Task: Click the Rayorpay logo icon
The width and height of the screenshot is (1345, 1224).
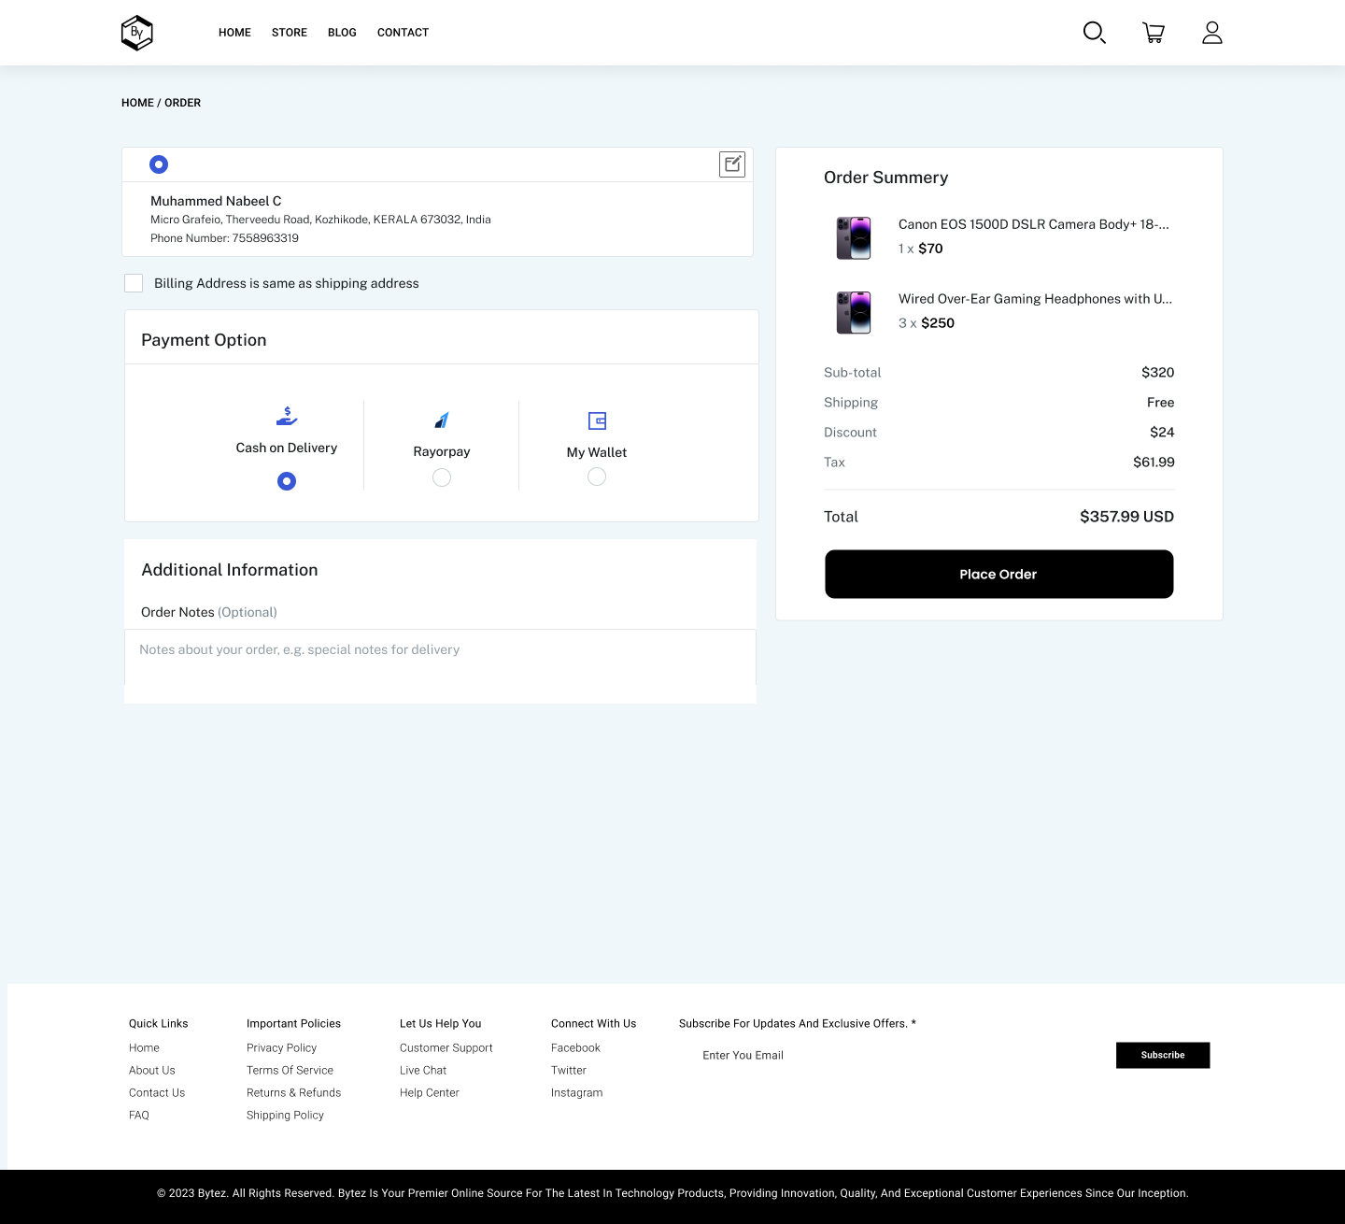Action: pos(442,420)
